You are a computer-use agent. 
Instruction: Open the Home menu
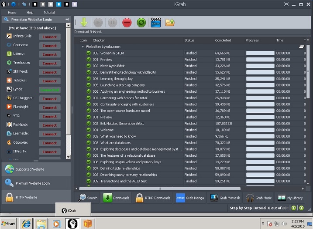pos(12,13)
